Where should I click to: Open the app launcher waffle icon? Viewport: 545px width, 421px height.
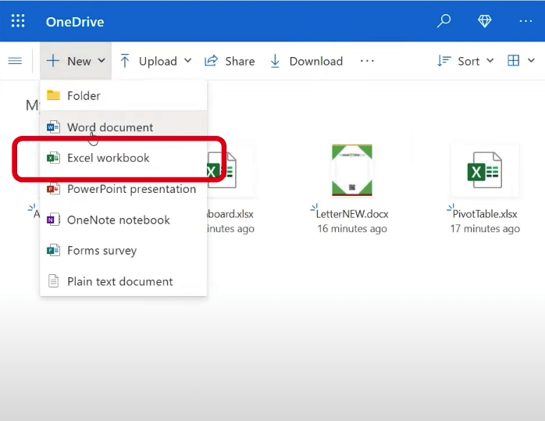click(18, 21)
